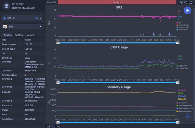Click the blue plus icon at bottom right

(x=188, y=116)
